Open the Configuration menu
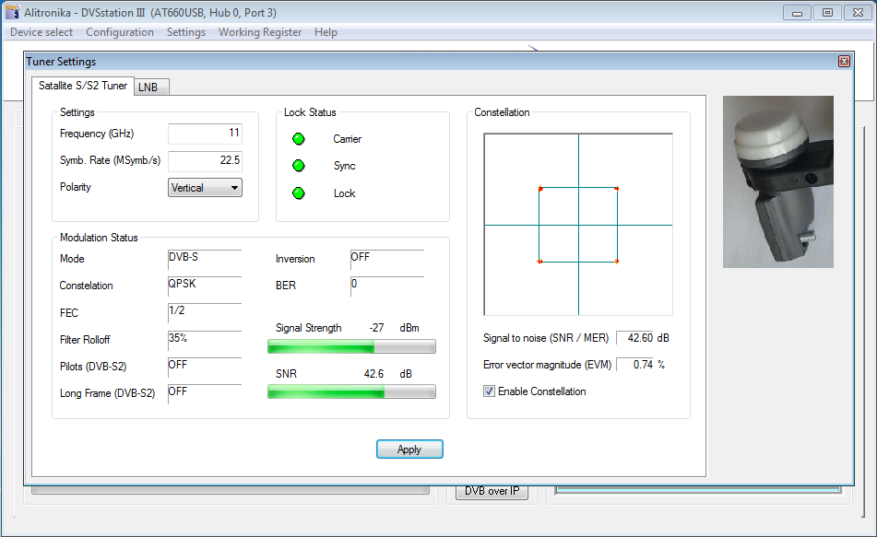Screen dimensions: 877x537 [x=120, y=32]
